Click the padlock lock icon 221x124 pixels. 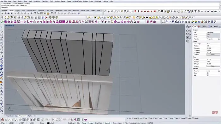coord(19,18)
